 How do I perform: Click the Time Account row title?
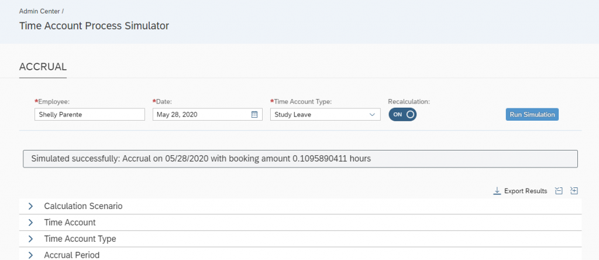coord(70,223)
